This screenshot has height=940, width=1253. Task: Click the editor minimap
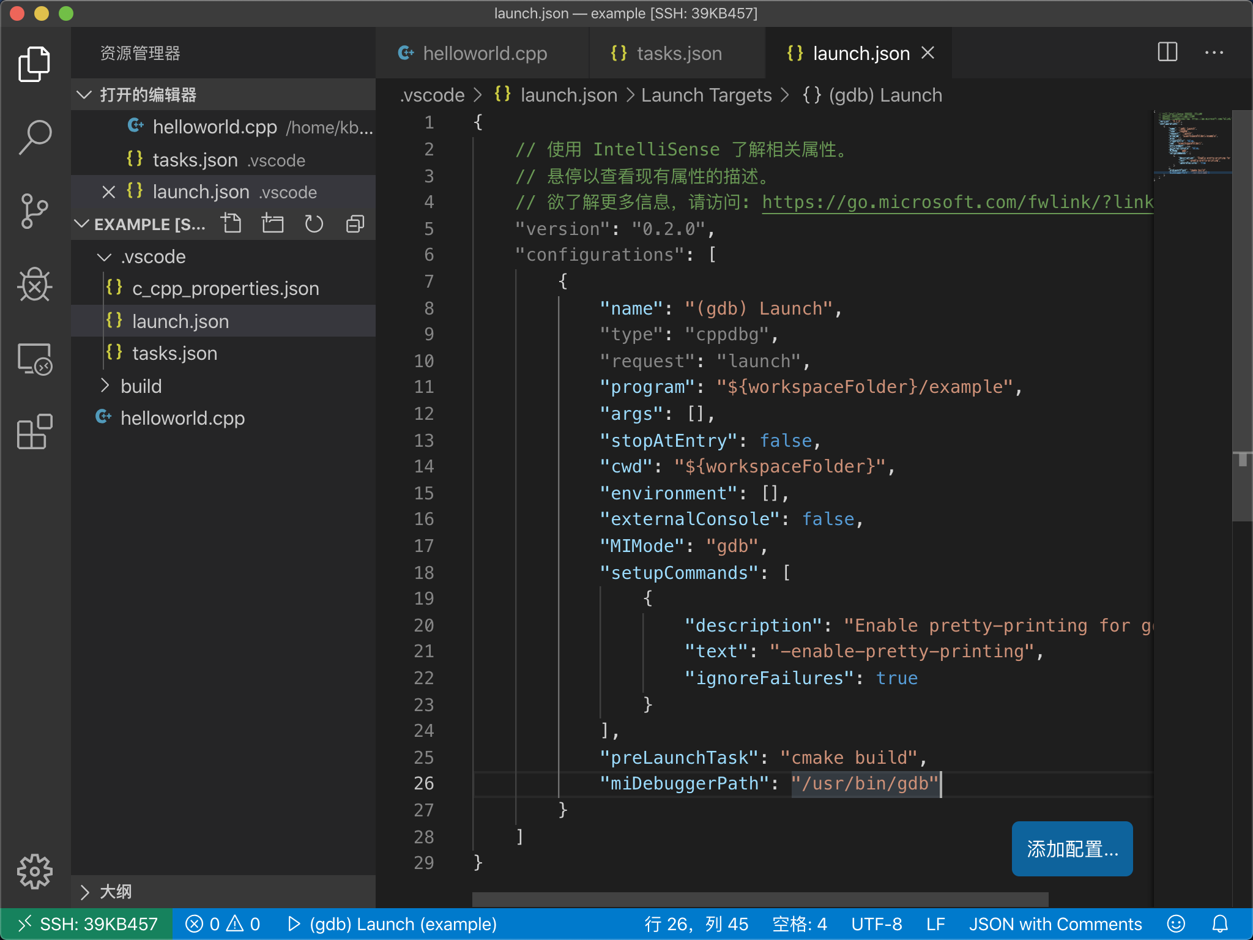tap(1192, 147)
